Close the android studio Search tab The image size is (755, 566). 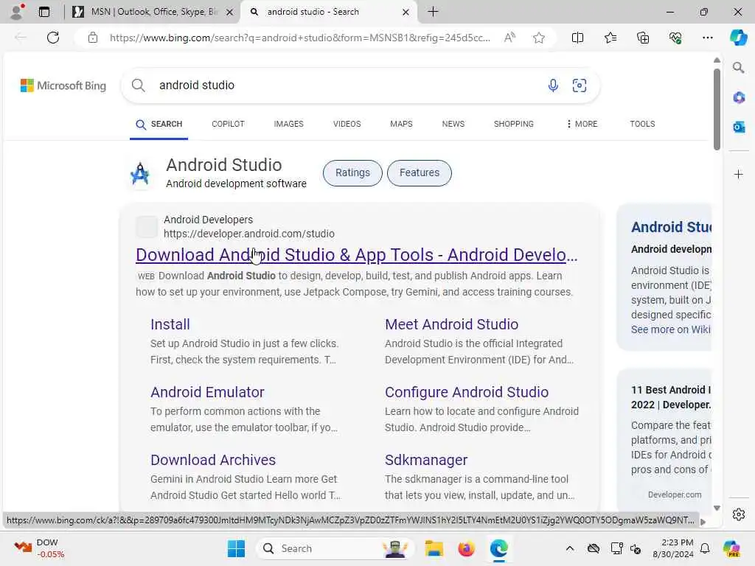point(406,12)
